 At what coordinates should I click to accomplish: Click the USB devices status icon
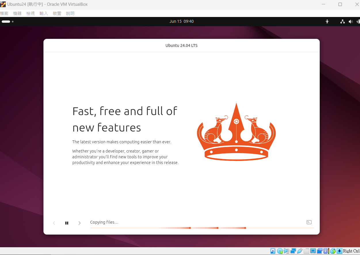[300, 251]
